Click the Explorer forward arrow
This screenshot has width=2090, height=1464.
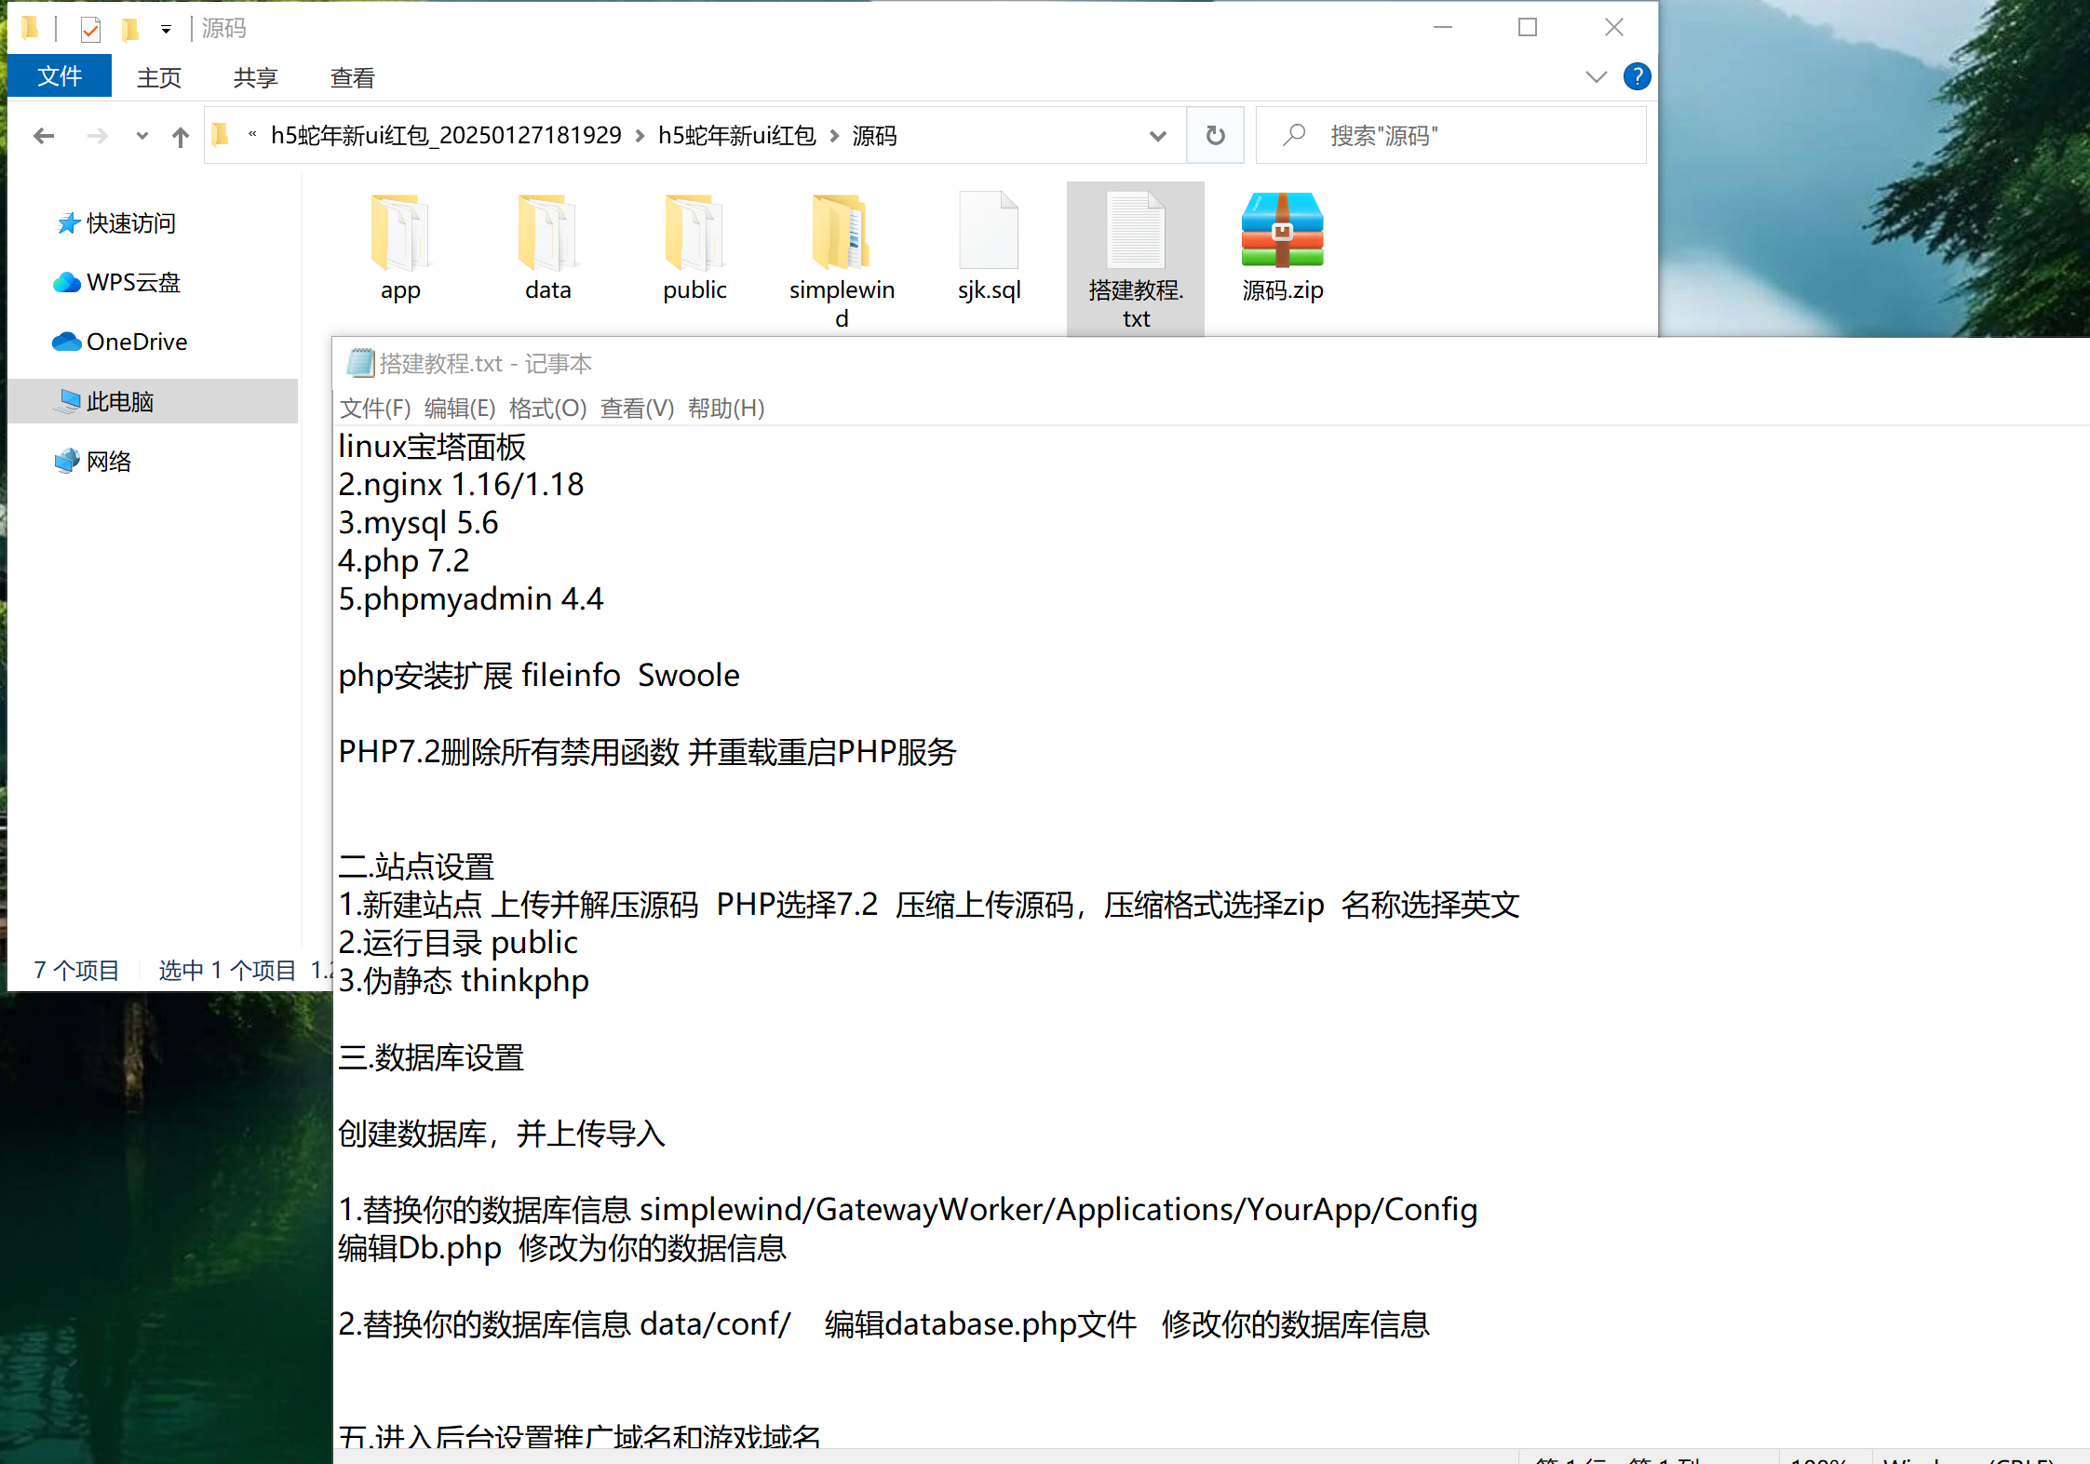click(97, 136)
